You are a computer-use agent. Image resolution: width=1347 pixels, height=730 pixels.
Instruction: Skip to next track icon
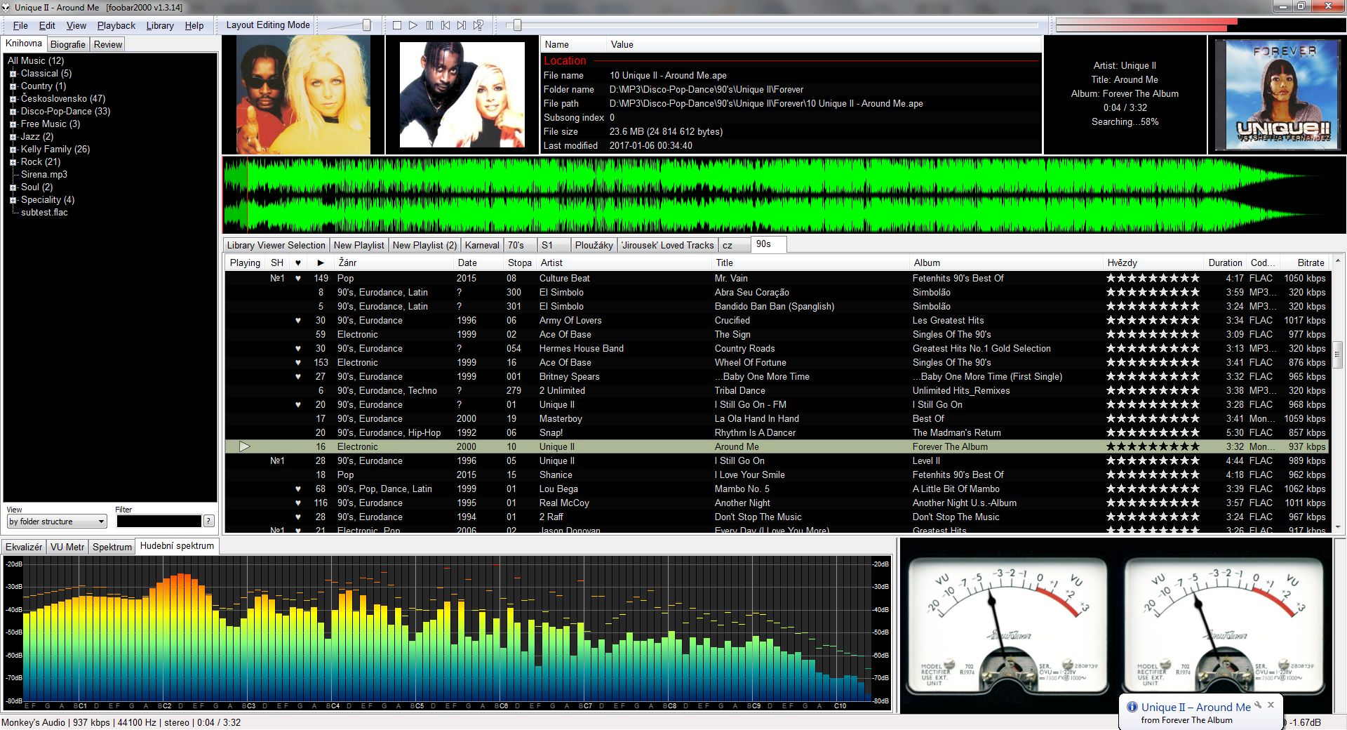461,25
